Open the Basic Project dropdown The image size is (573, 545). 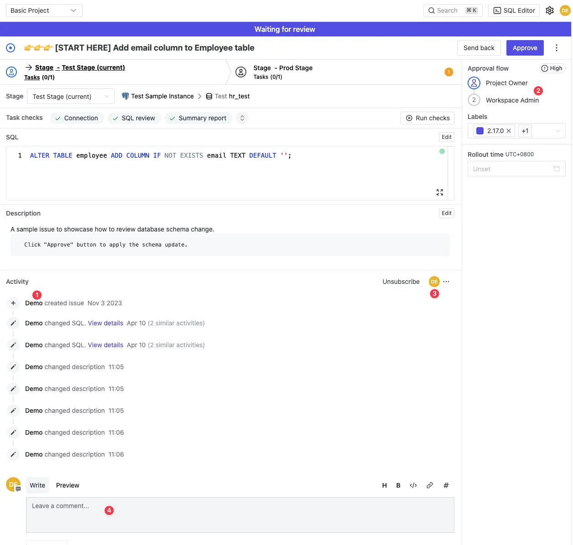(44, 10)
